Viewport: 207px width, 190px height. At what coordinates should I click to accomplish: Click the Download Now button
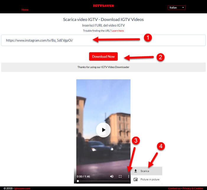103,57
